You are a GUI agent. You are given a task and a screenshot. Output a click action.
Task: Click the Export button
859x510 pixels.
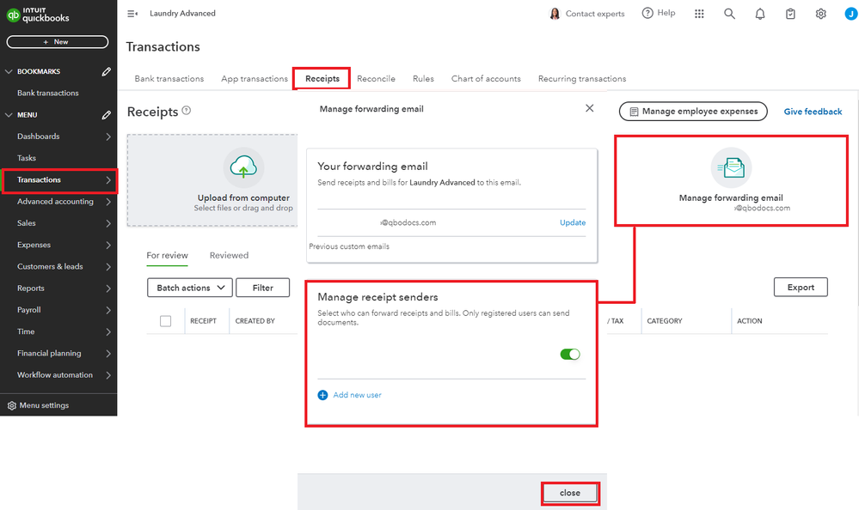click(801, 288)
